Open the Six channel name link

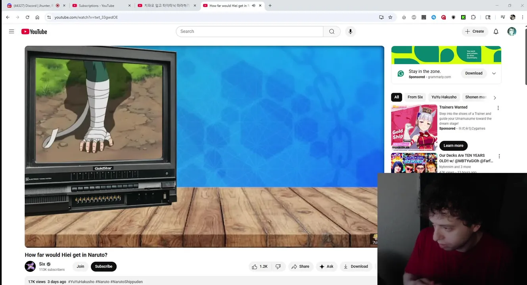pos(42,264)
